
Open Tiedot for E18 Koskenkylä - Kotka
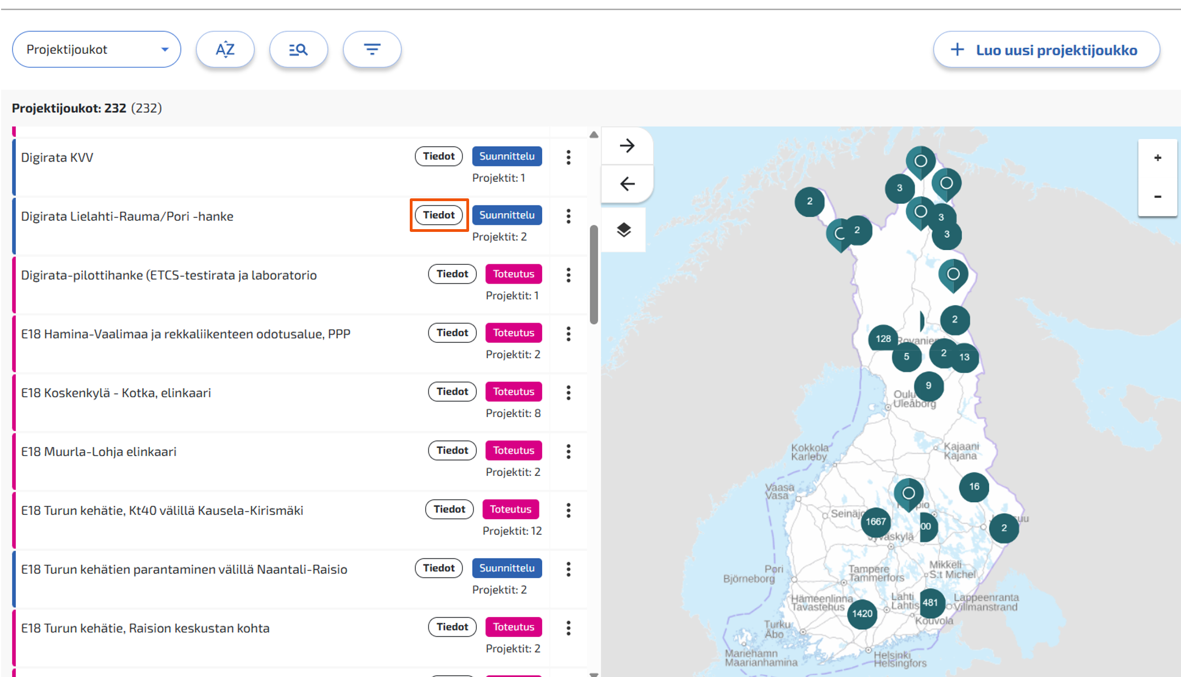(x=453, y=391)
